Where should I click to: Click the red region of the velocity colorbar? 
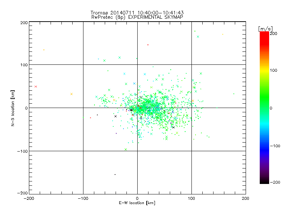click(x=264, y=38)
